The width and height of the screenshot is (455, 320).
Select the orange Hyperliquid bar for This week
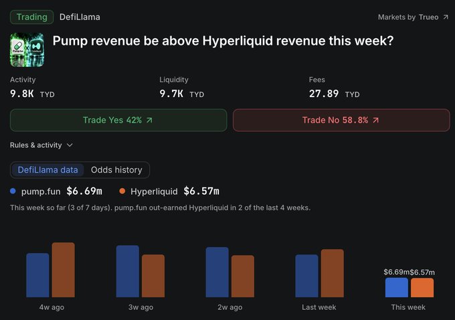click(422, 288)
